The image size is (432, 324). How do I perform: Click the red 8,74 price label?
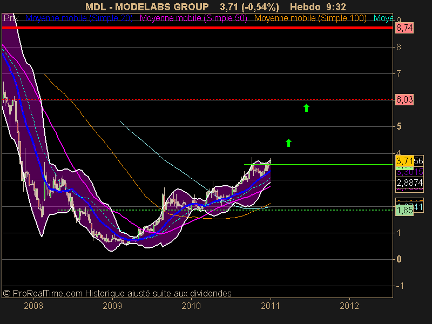pos(404,28)
